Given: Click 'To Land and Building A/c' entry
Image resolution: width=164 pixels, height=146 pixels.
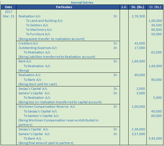Looking at the screenshot, I should (x=44, y=21).
